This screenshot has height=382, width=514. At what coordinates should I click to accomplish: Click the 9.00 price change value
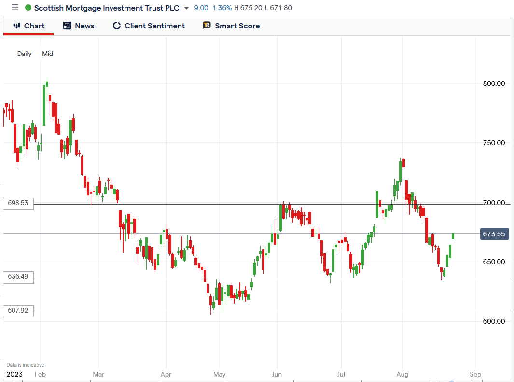[201, 8]
